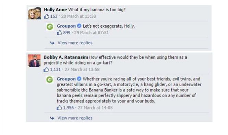The image size is (228, 135).
Task: View more replies in Bobby's thread
Action: click(75, 118)
